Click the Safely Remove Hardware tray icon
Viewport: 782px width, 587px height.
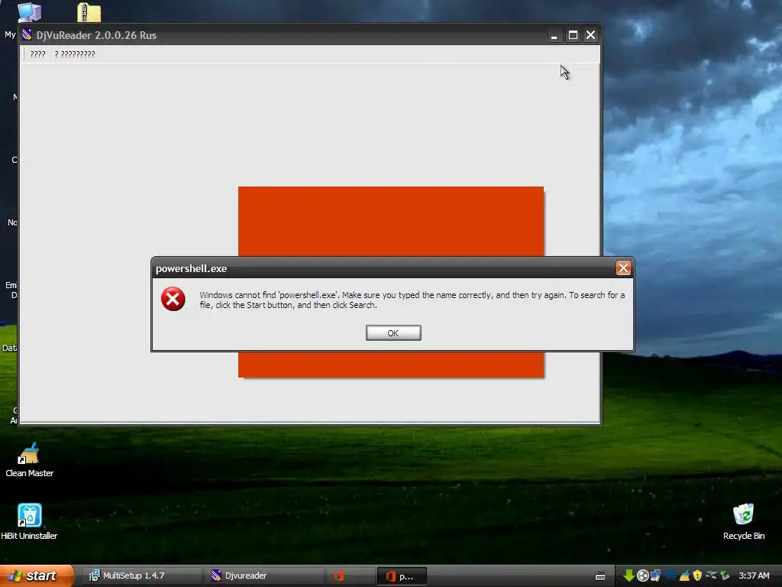click(x=725, y=576)
